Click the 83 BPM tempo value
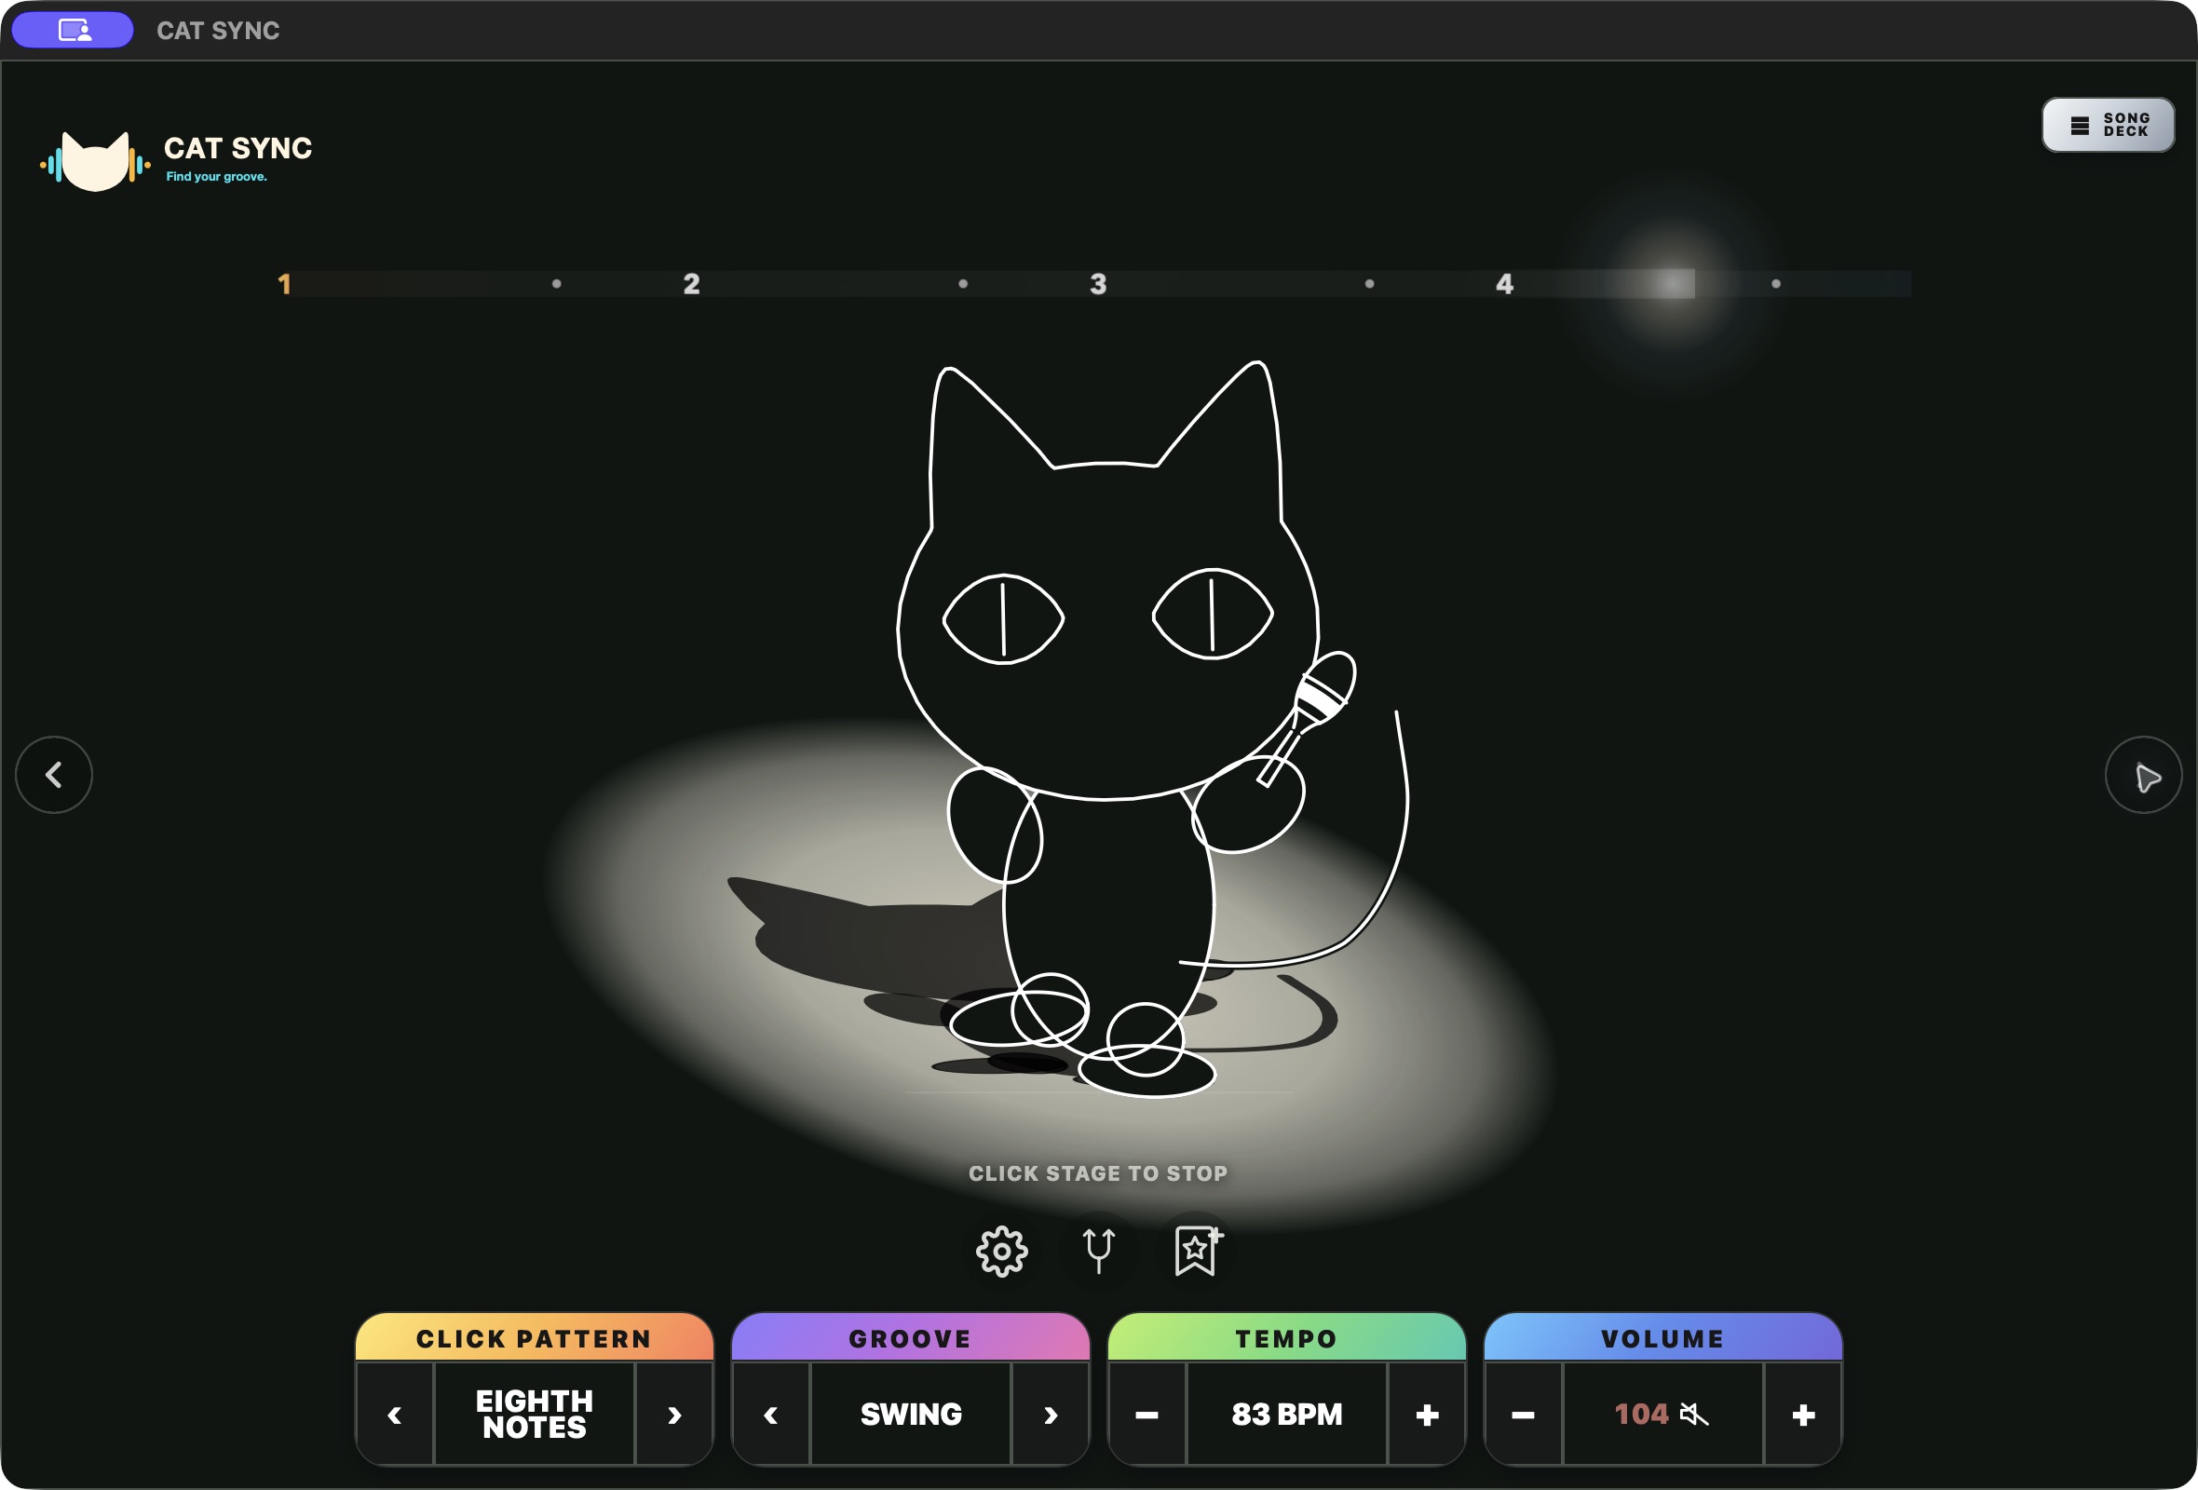2198x1490 pixels. pos(1286,1415)
